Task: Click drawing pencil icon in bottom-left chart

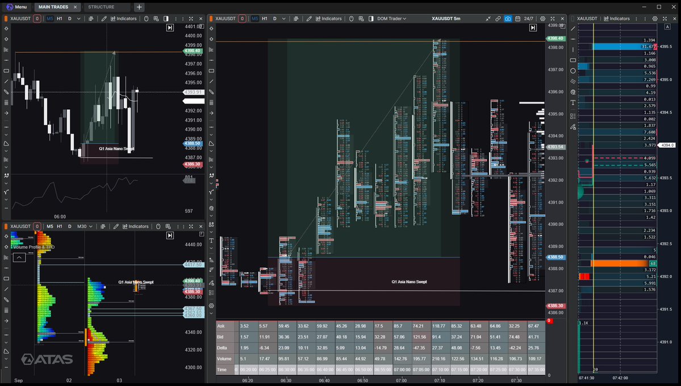Action: [116, 226]
